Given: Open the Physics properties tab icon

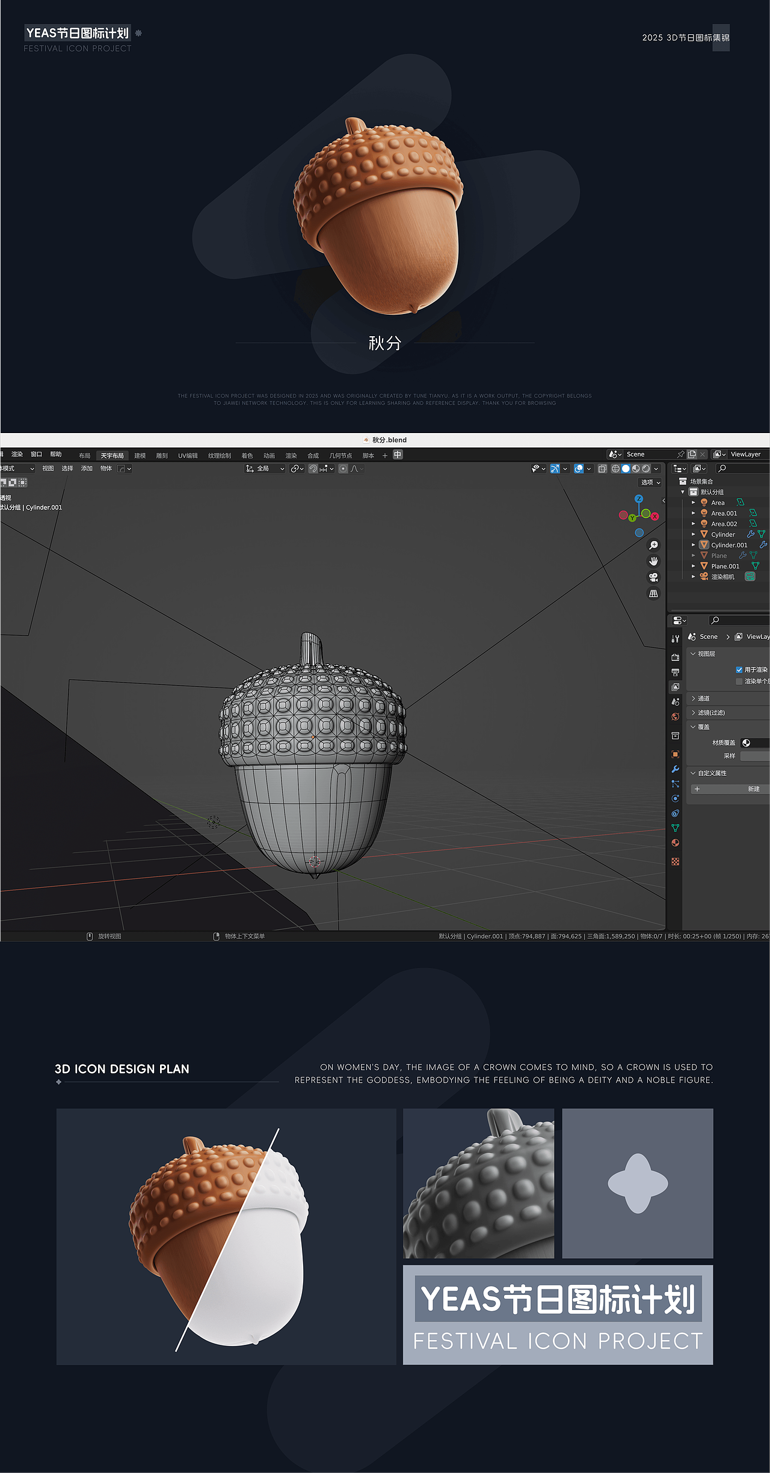Looking at the screenshot, I should coord(675,799).
